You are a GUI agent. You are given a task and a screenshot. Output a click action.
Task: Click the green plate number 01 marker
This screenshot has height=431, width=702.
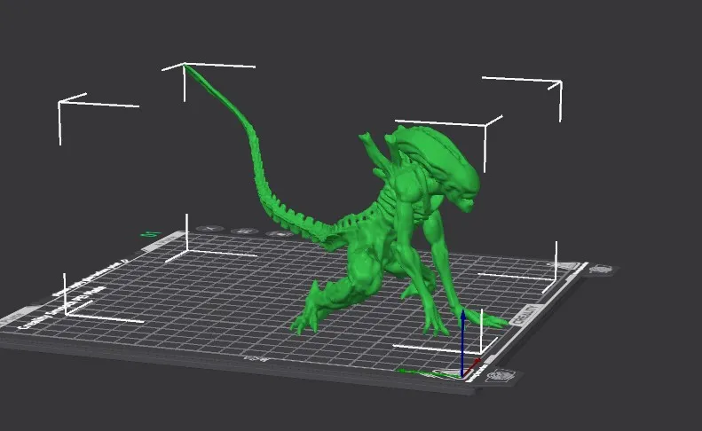(x=150, y=234)
